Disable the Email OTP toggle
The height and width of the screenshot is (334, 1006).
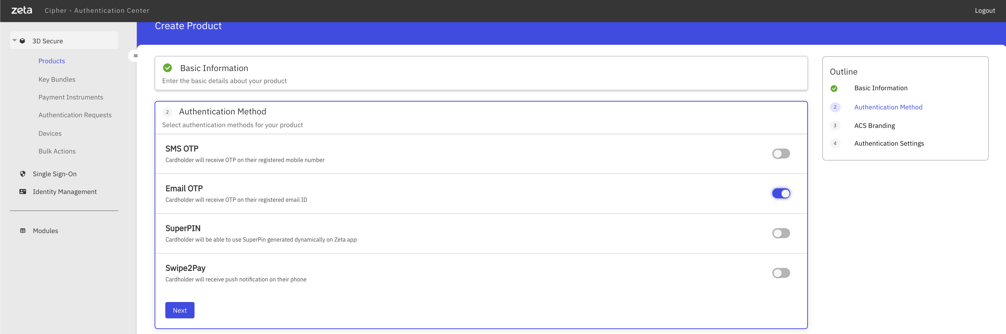(x=781, y=193)
